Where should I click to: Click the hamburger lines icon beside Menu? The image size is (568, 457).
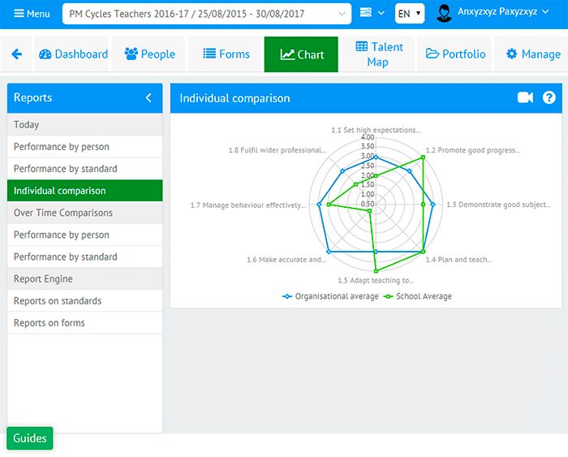click(x=19, y=14)
